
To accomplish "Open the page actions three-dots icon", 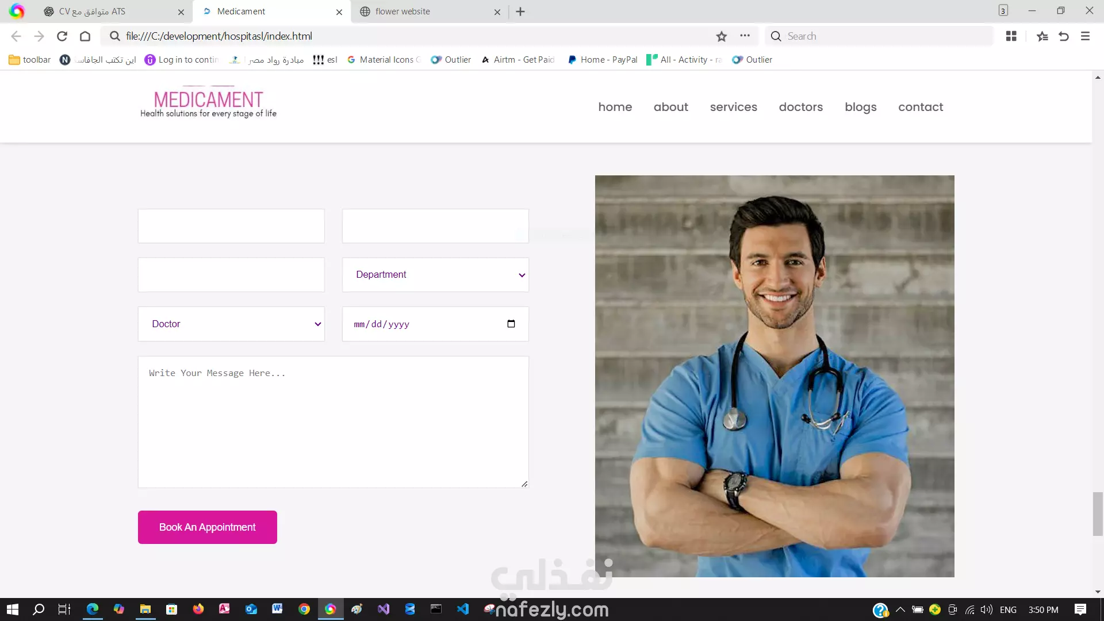I will (745, 36).
